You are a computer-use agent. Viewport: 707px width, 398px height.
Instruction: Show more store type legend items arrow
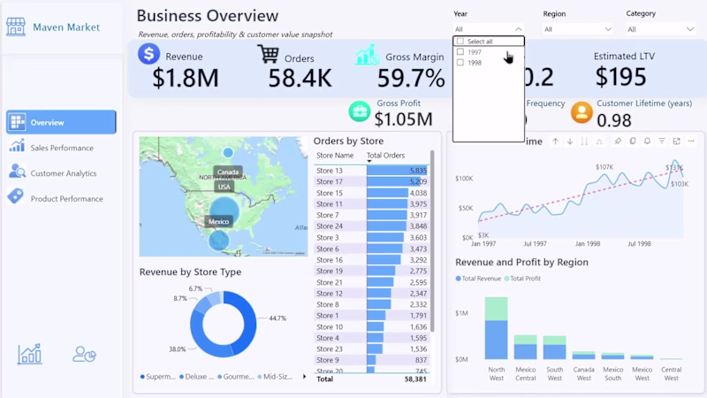[x=304, y=377]
